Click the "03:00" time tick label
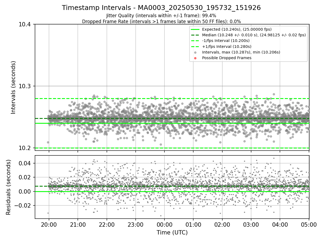Image resolution: width=323 pixels, height=242 pixels. [x=251, y=224]
